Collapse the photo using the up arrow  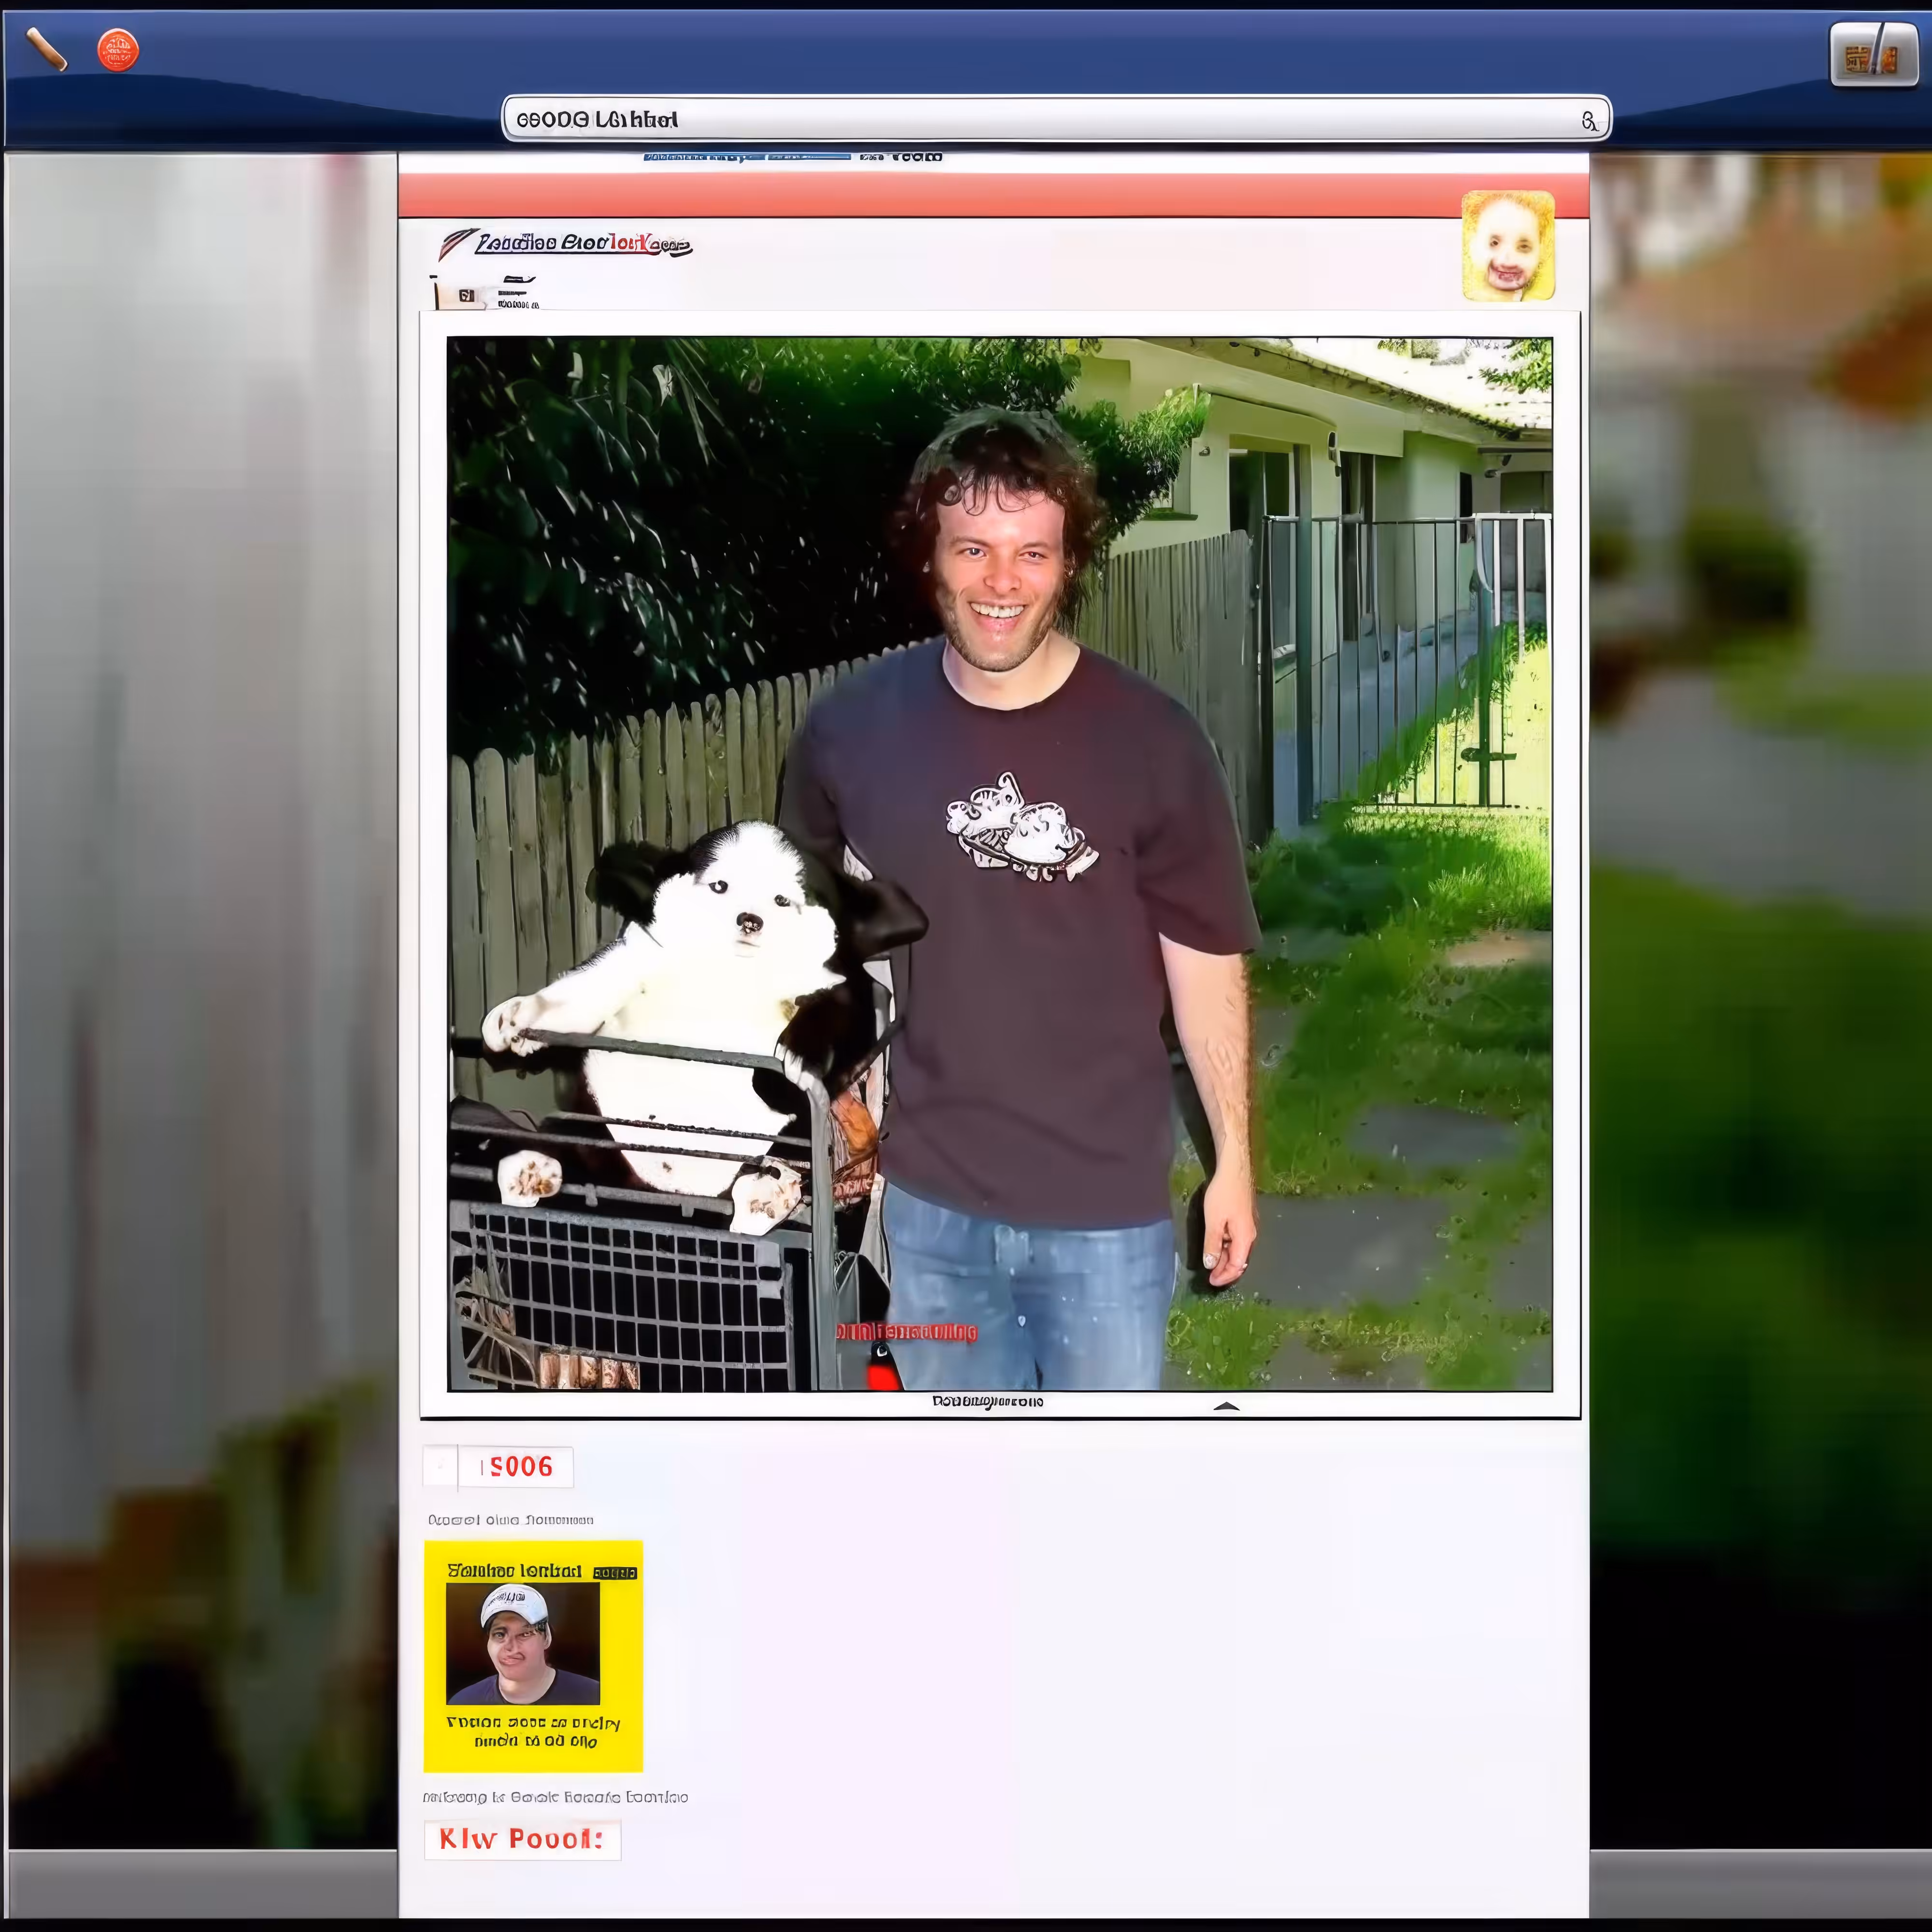(1226, 1405)
